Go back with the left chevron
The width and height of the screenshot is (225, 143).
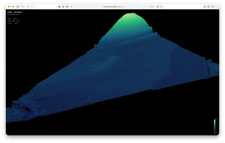point(28,6)
